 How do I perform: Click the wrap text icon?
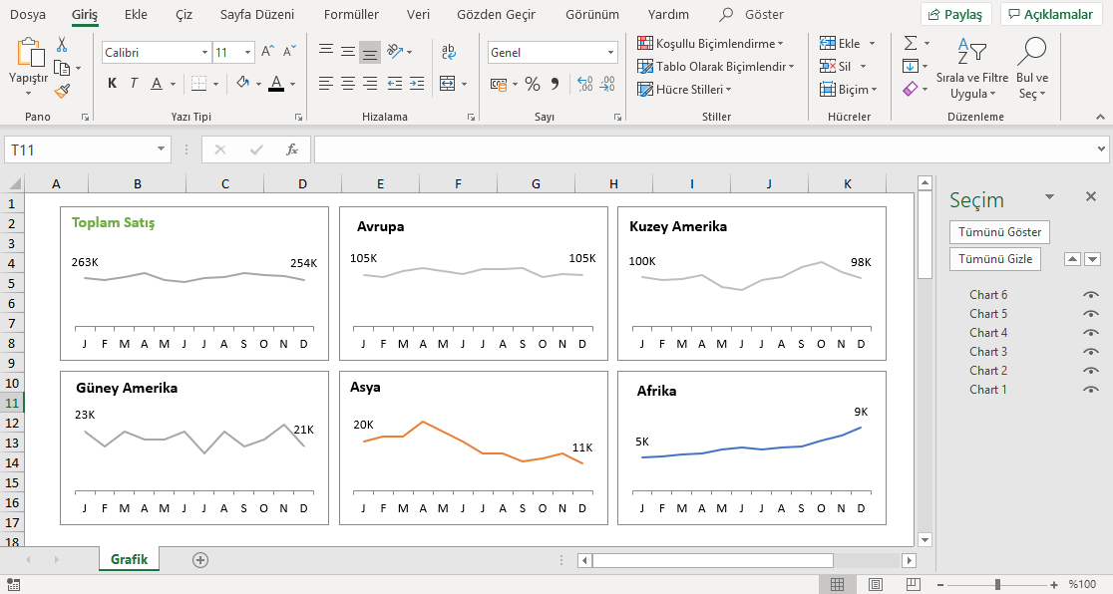pyautogui.click(x=448, y=51)
